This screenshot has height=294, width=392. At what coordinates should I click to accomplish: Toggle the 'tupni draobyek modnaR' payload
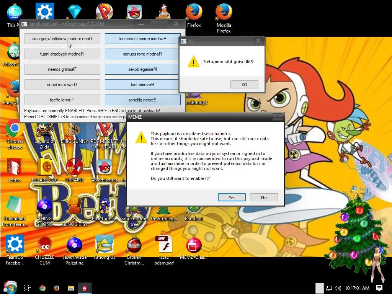click(62, 54)
